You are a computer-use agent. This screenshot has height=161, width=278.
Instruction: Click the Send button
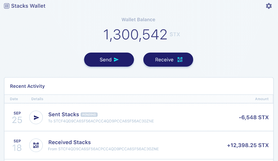pyautogui.click(x=109, y=60)
